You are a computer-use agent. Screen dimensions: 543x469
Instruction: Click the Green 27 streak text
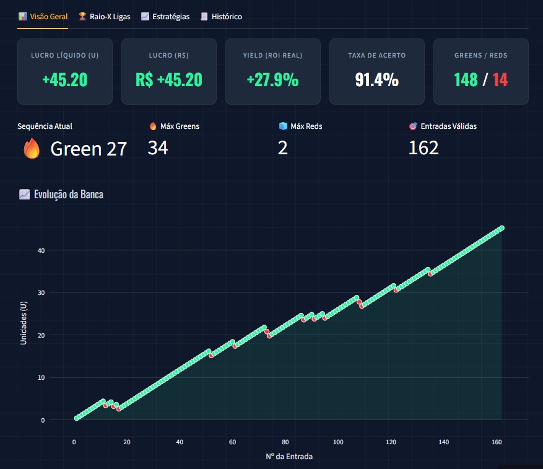[x=89, y=149]
